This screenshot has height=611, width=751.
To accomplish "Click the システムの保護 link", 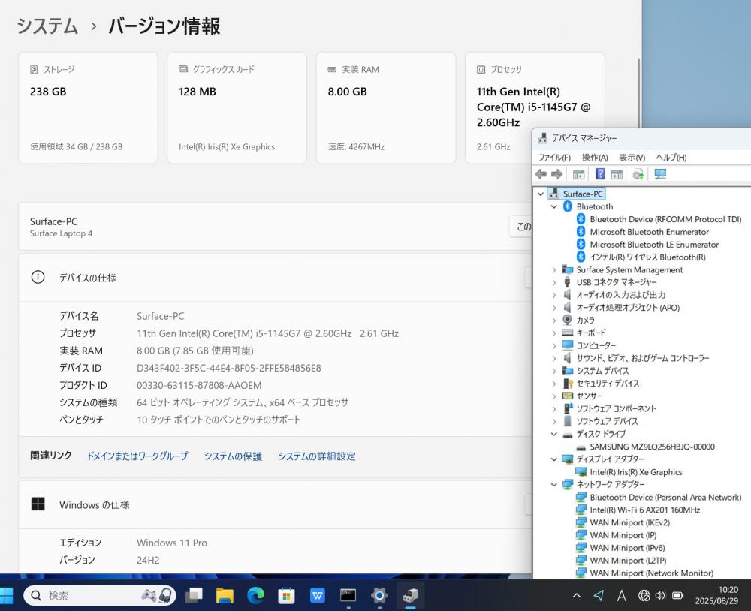I will click(x=233, y=456).
